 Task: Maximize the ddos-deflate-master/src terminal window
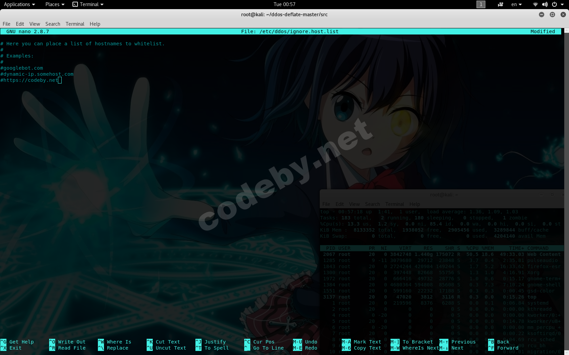click(x=552, y=15)
